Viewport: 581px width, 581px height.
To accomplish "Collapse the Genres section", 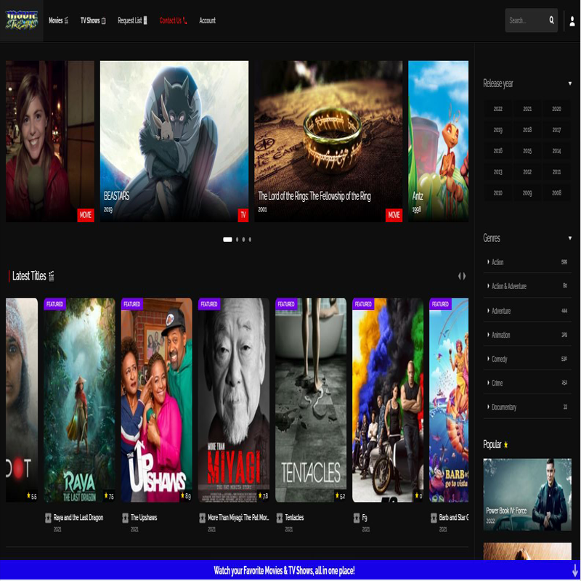I will (569, 238).
